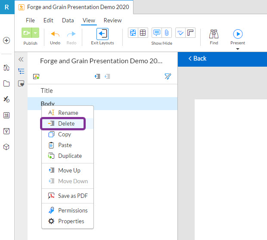The image size is (267, 240).
Task: Choose Duplicate from context menu
Action: click(x=68, y=156)
